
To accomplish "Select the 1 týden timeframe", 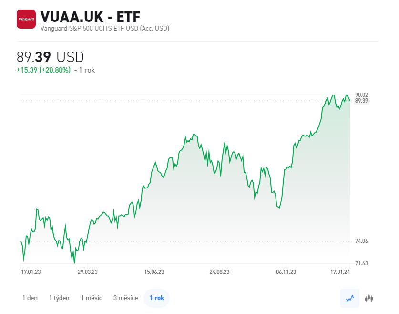I will pyautogui.click(x=59, y=297).
